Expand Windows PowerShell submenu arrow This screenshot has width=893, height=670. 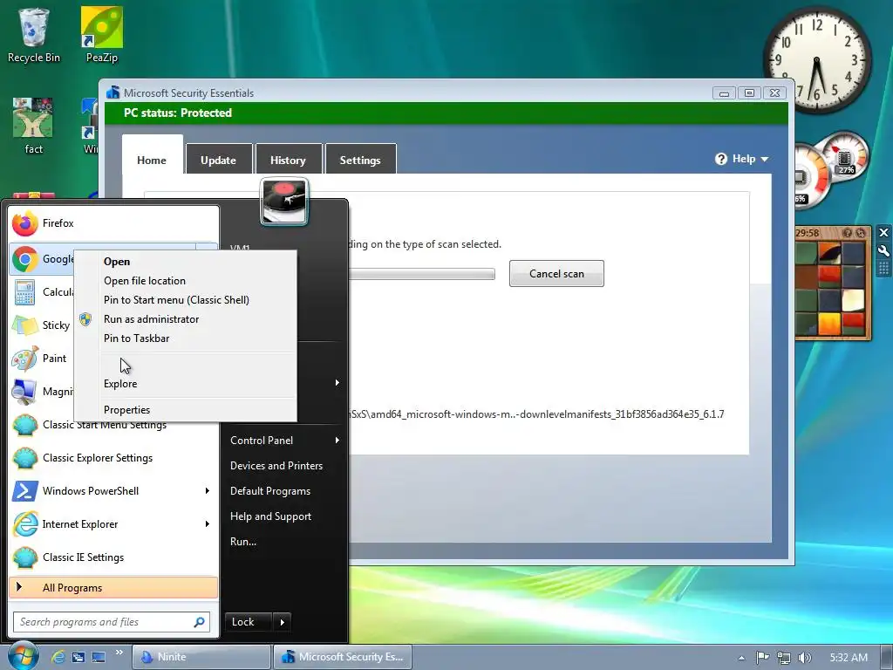[208, 491]
